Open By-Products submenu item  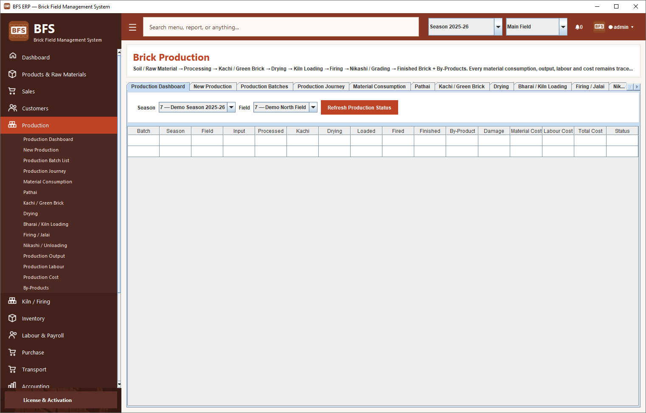tap(36, 288)
